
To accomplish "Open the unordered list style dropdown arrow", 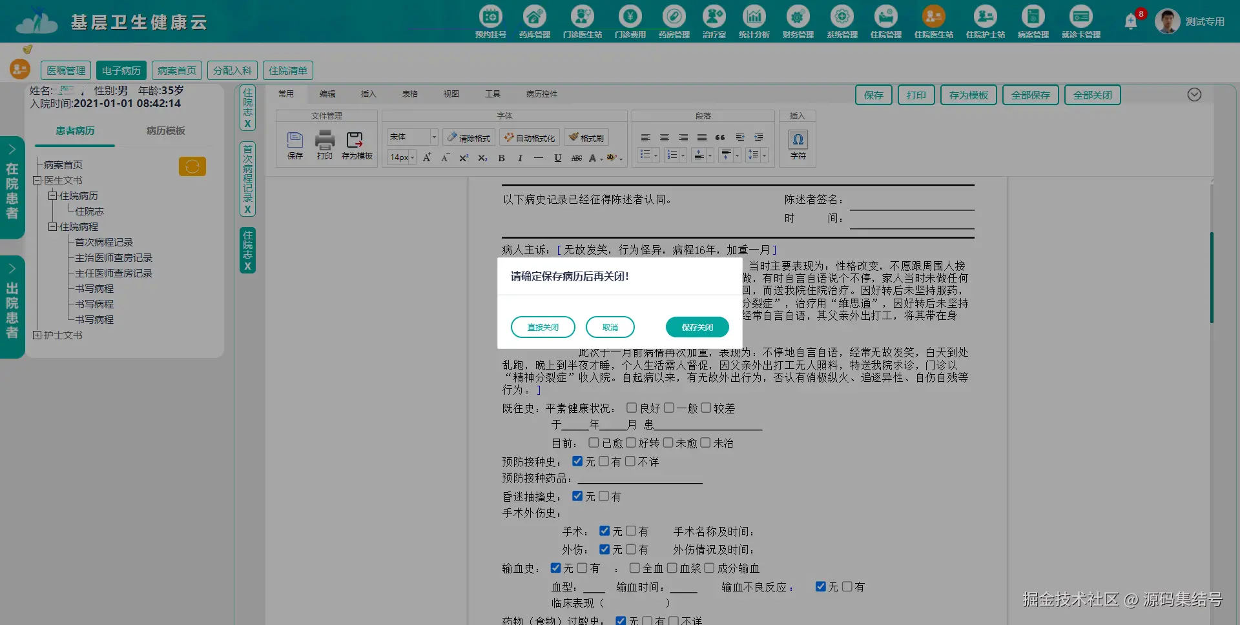I will [656, 155].
